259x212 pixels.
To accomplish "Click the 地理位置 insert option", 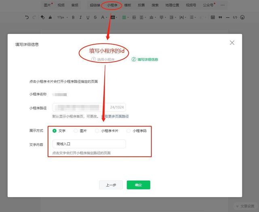I will [x=172, y=5].
